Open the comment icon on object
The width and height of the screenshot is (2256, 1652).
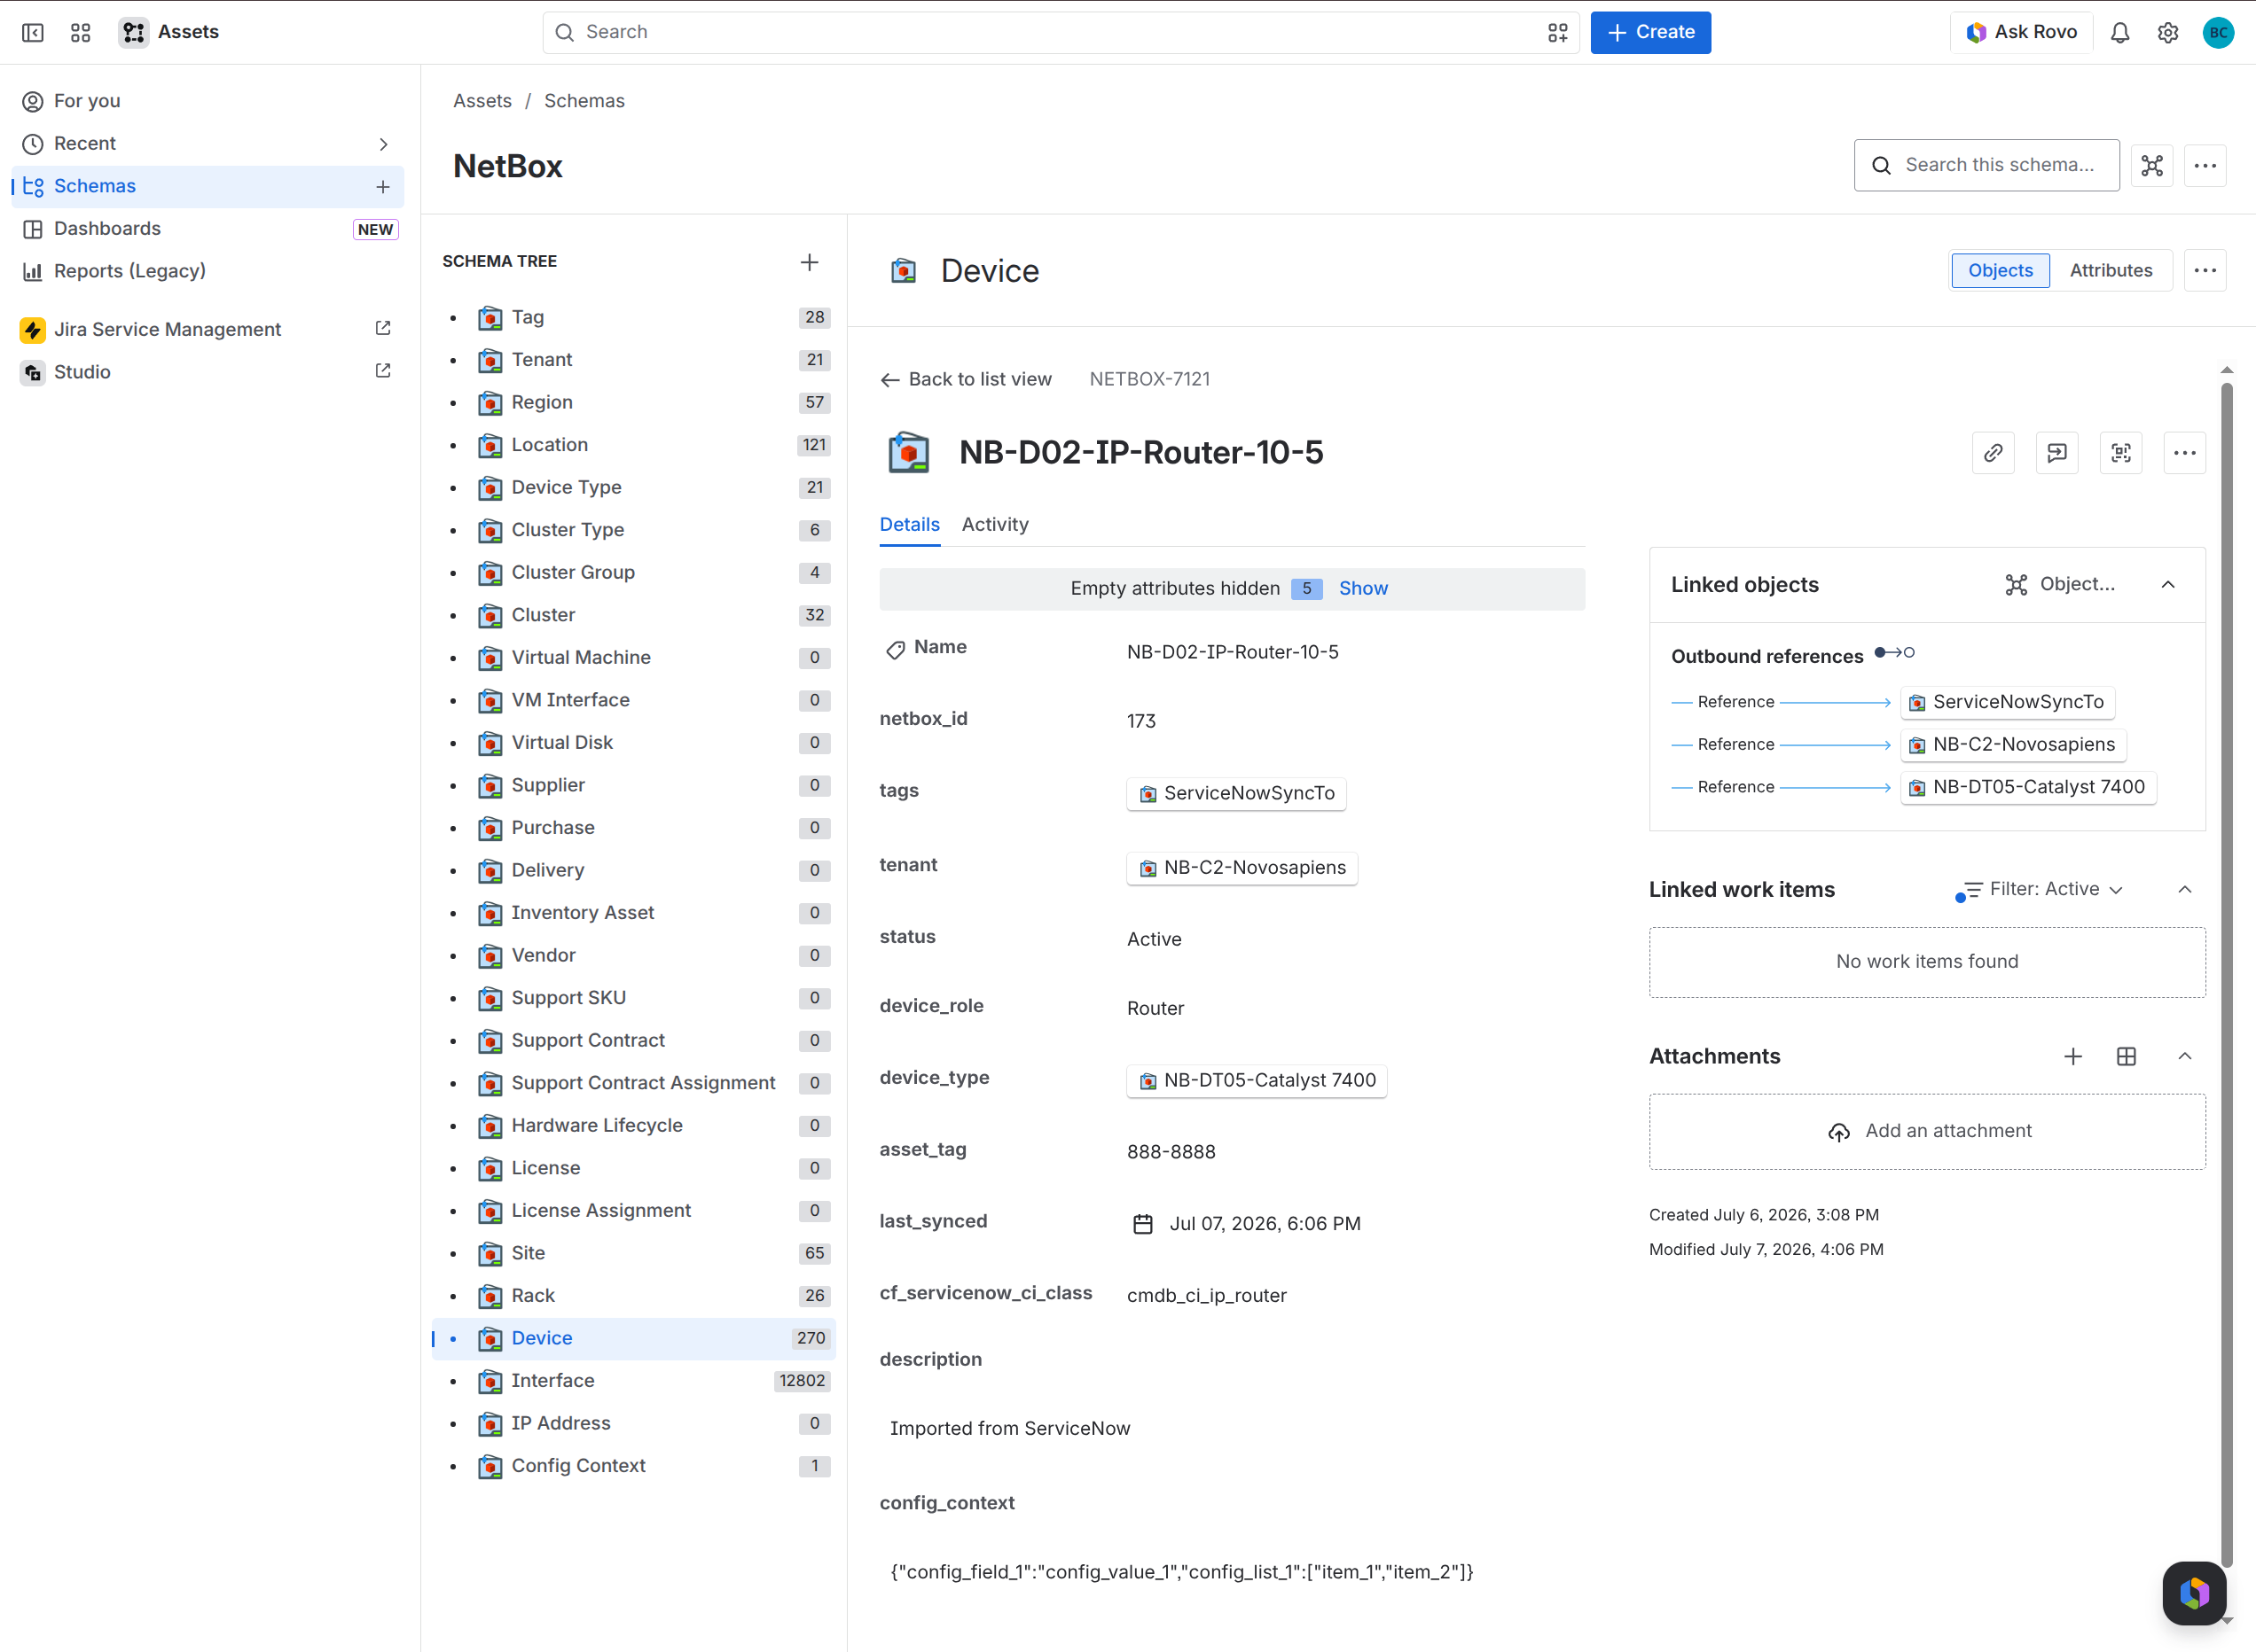(2056, 453)
